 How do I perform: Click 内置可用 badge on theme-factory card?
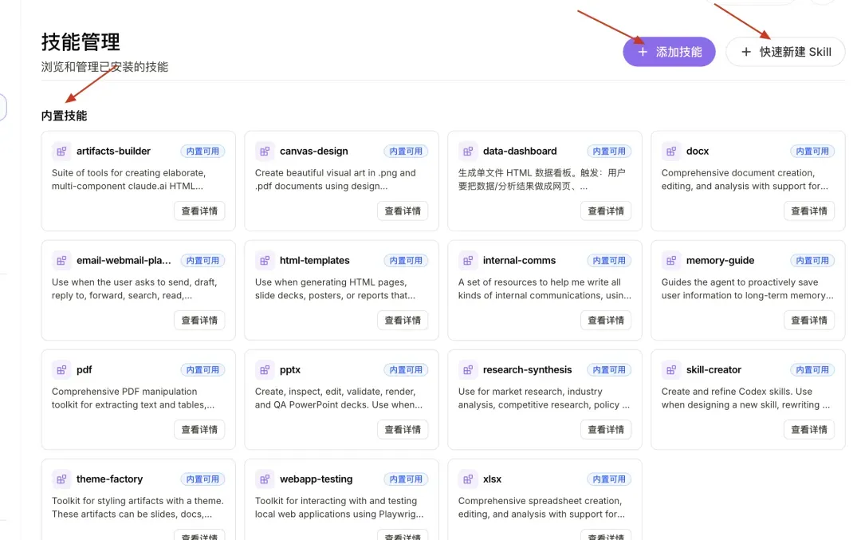(x=202, y=479)
